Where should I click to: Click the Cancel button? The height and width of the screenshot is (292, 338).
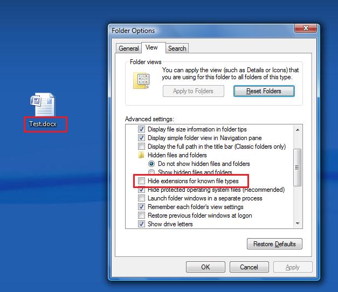tap(249, 267)
